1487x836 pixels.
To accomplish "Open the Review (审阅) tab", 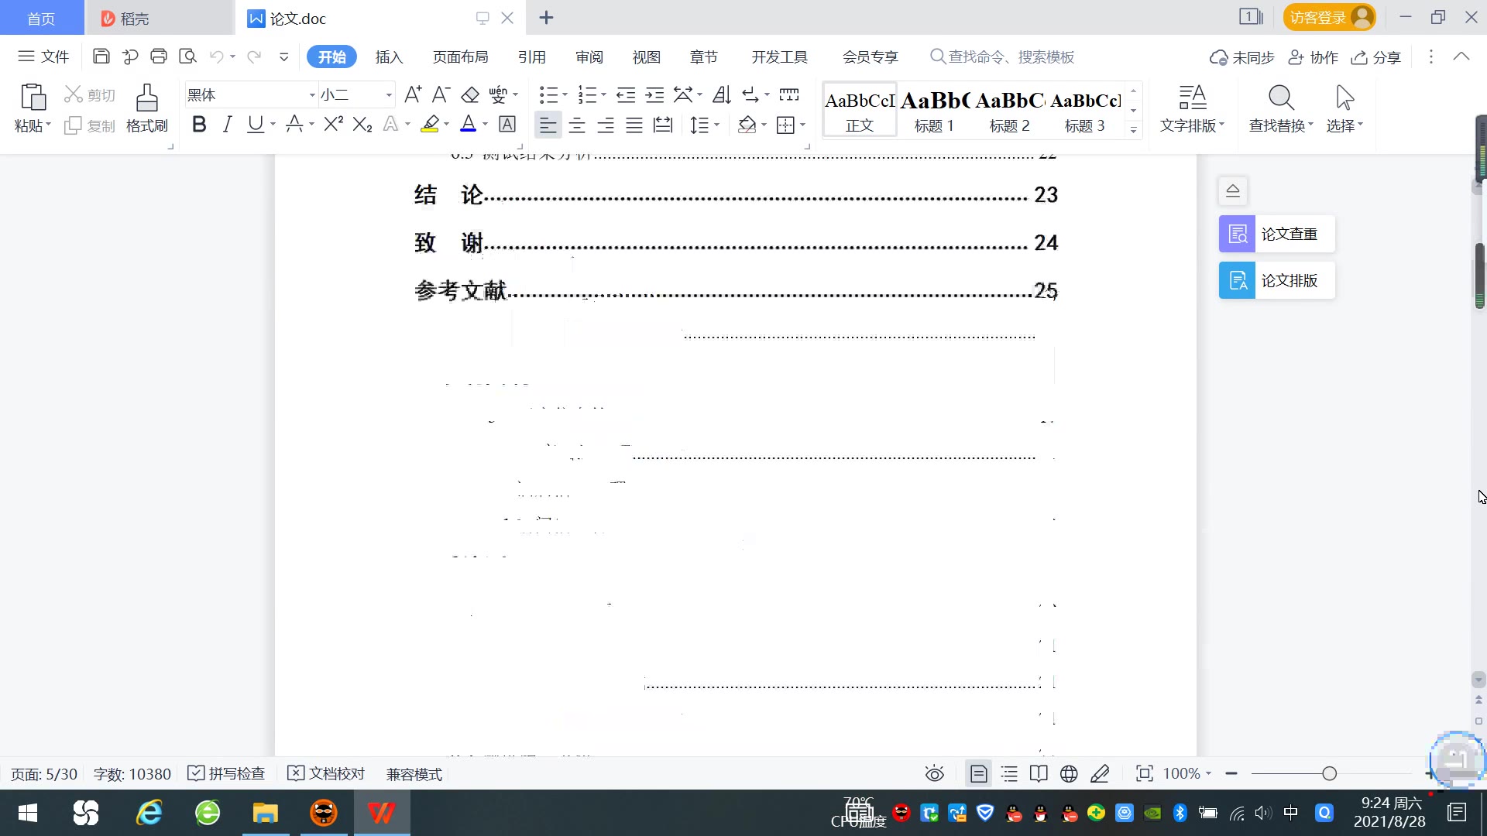I will click(x=589, y=57).
